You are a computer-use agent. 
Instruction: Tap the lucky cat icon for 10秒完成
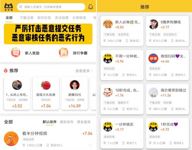[108, 92]
